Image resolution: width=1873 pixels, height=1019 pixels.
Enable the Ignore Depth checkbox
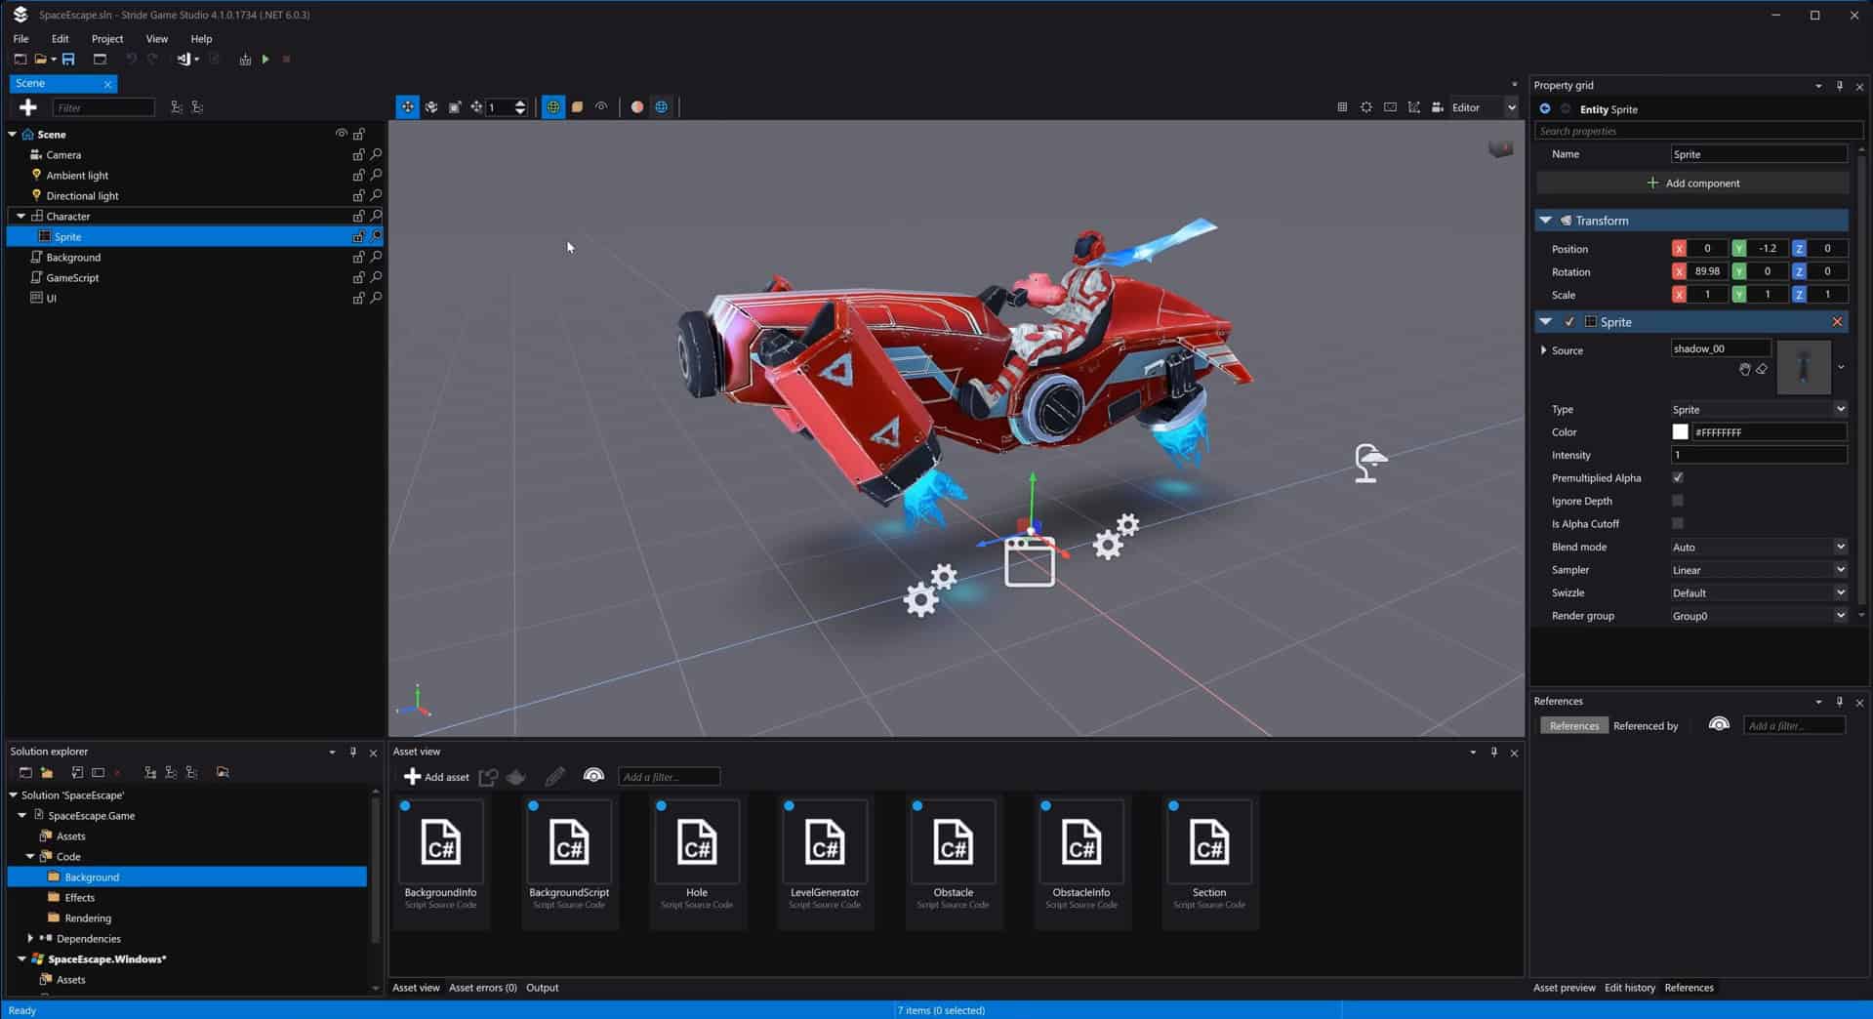[1678, 500]
